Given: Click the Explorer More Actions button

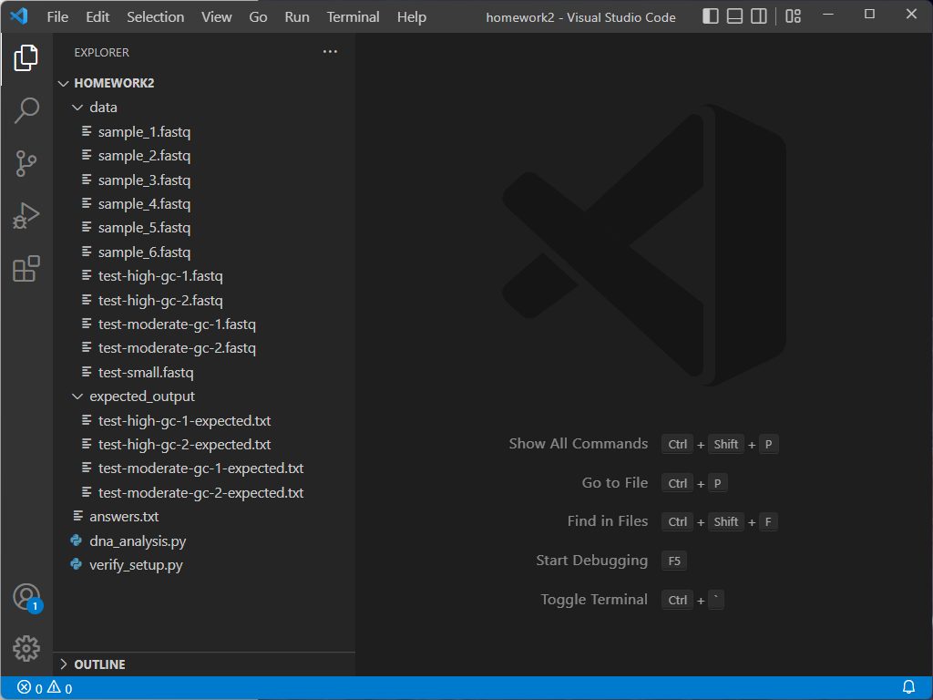Looking at the screenshot, I should pyautogui.click(x=330, y=52).
